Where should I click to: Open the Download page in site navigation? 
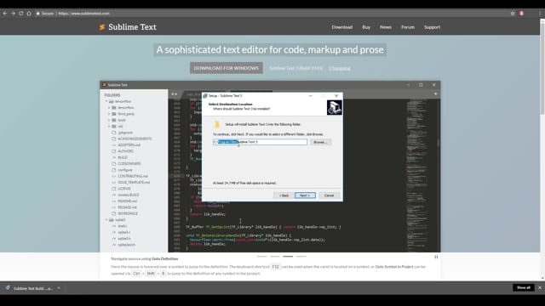coord(342,27)
